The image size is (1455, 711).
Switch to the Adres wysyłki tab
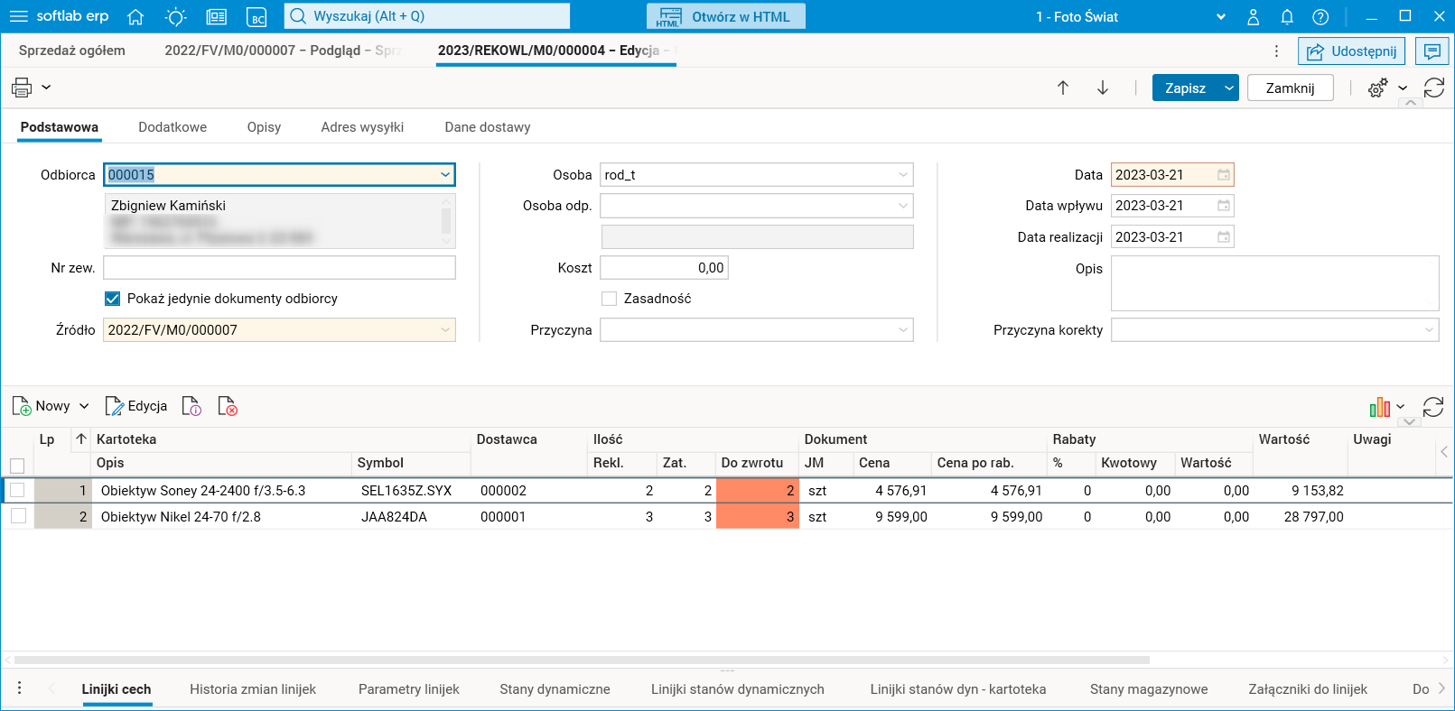click(x=362, y=127)
